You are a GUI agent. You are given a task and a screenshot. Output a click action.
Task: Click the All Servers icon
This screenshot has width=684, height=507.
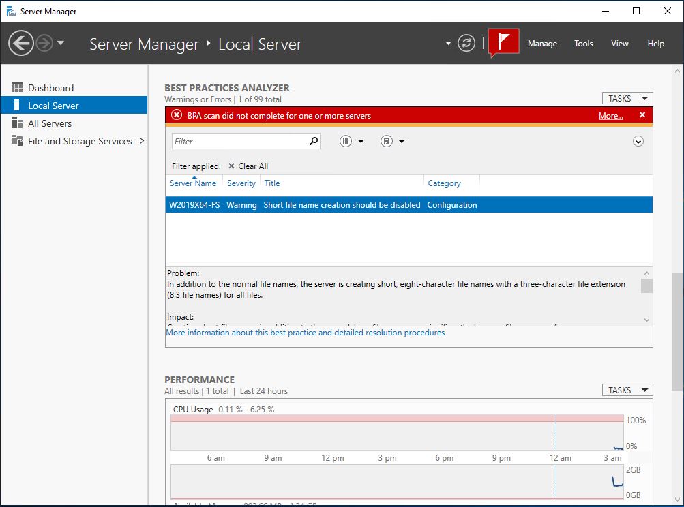click(x=17, y=123)
